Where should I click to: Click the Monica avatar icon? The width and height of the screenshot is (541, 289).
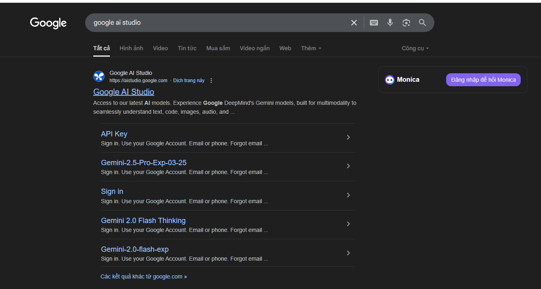(x=390, y=80)
